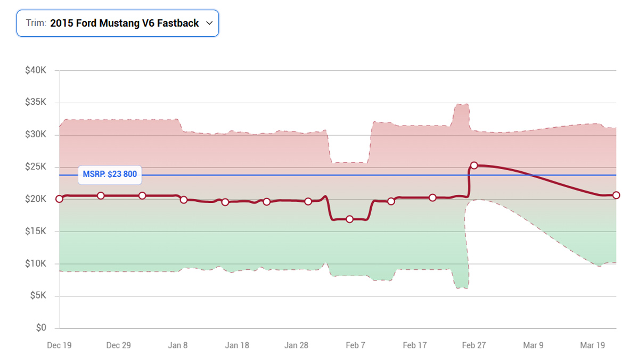
Task: Open the Trim selection dropdown
Action: (x=117, y=23)
